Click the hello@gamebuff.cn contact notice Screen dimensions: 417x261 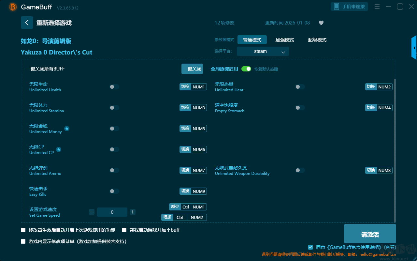[x=329, y=254]
